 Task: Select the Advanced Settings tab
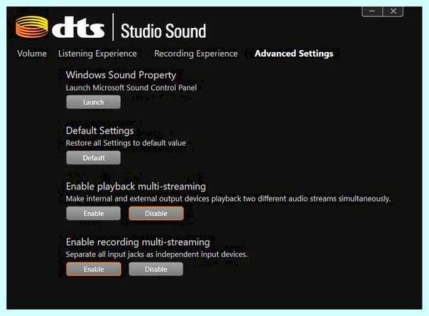tap(294, 54)
